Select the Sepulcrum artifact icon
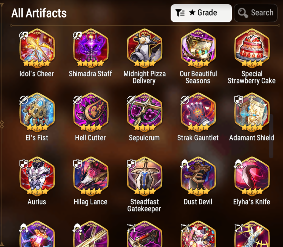 click(145, 112)
